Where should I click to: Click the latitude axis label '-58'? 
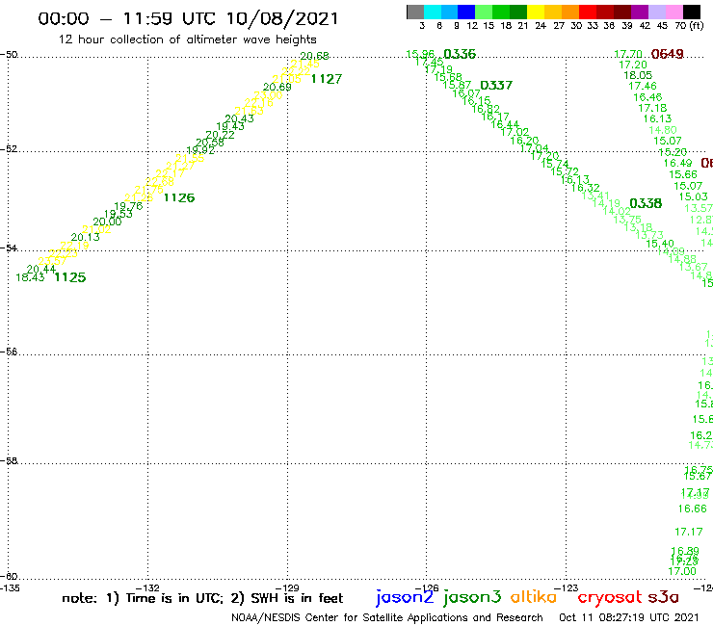9,461
